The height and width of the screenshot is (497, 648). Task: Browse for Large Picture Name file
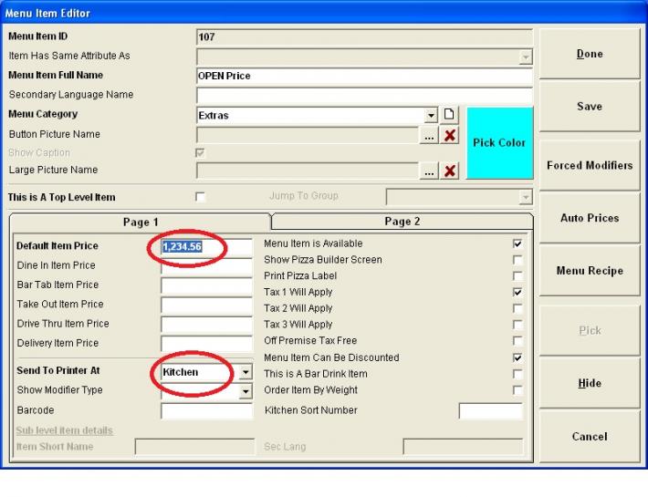pyautogui.click(x=430, y=171)
